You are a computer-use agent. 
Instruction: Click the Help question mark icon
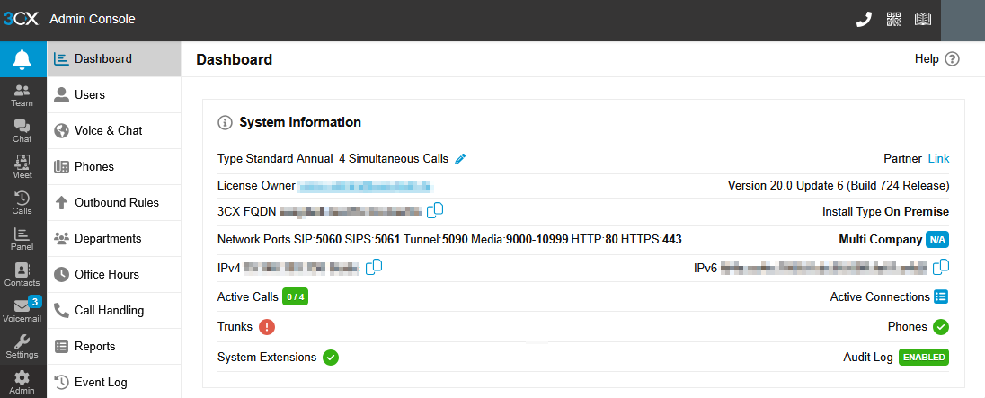pyautogui.click(x=953, y=59)
